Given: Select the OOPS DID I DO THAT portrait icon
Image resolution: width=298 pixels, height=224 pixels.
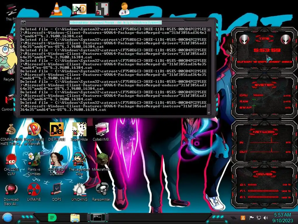Looking at the screenshot, I should [57, 164].
